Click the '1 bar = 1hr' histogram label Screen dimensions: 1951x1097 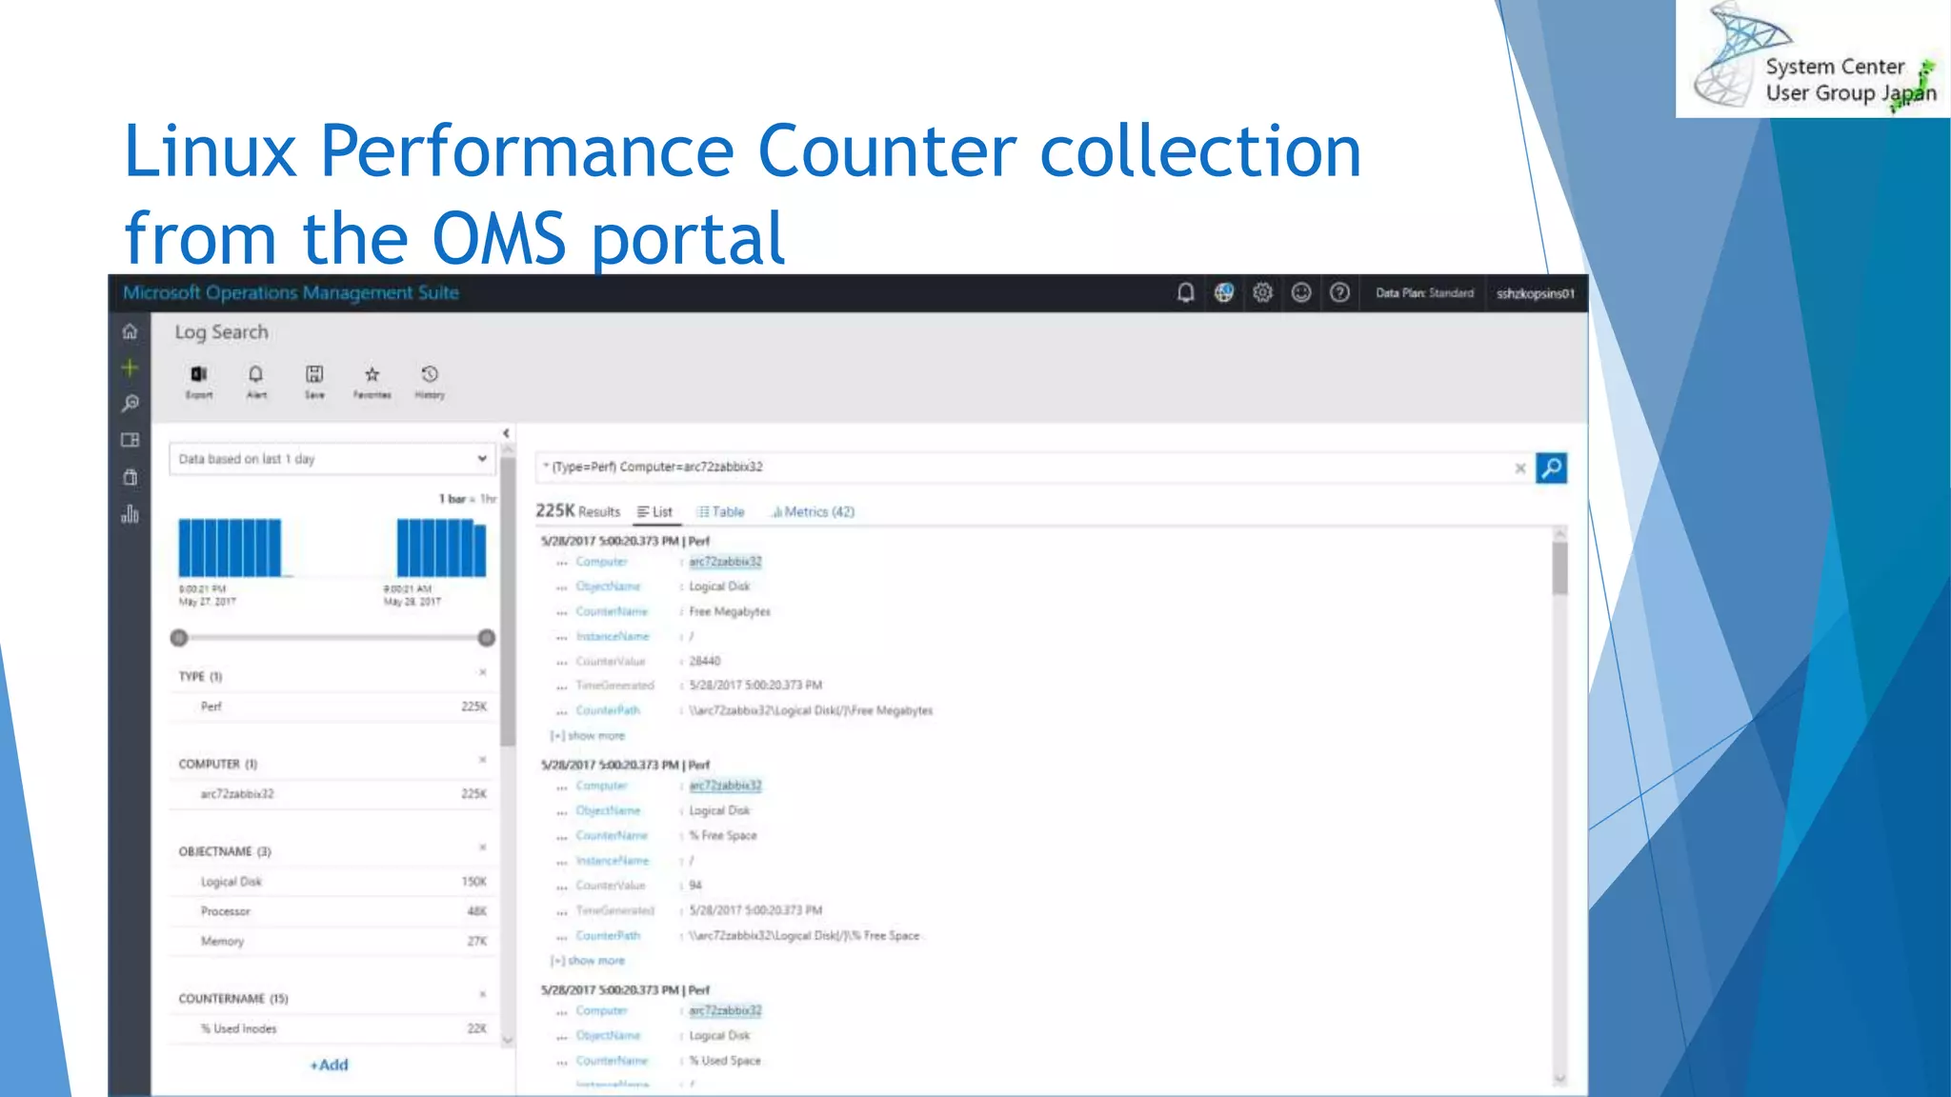[x=467, y=499]
